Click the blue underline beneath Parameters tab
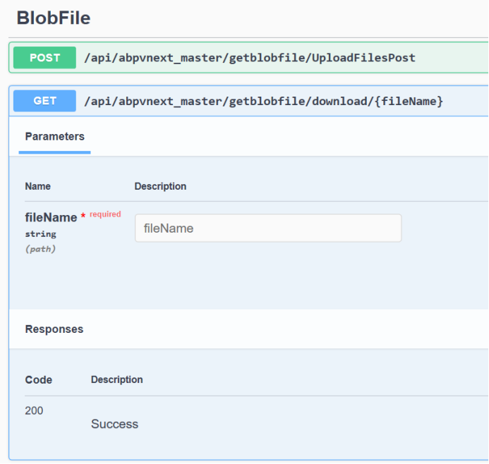This screenshot has width=489, height=464. click(54, 152)
